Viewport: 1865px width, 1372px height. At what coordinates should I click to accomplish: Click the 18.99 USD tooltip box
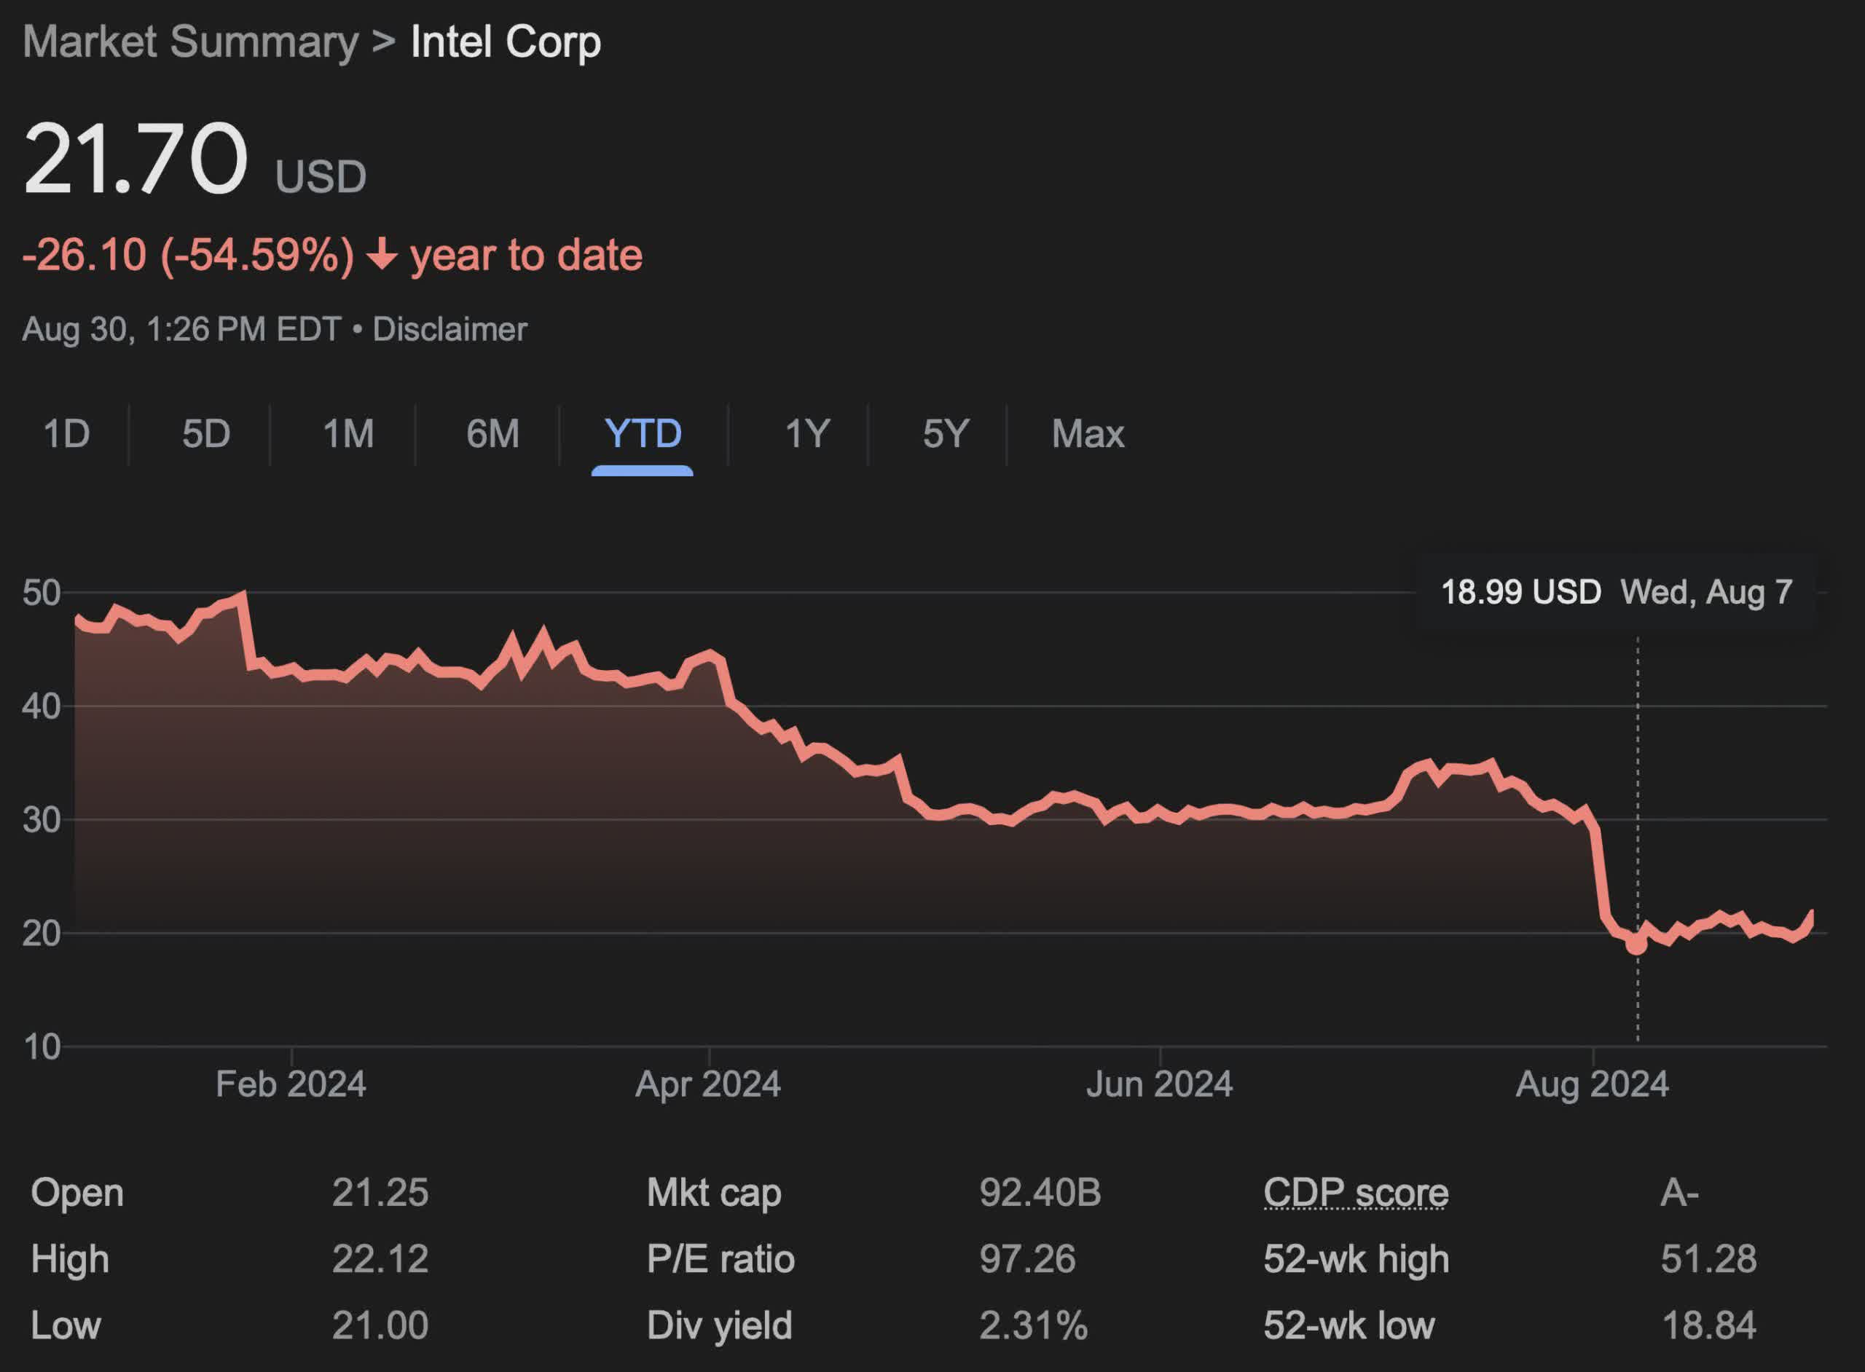[1616, 592]
